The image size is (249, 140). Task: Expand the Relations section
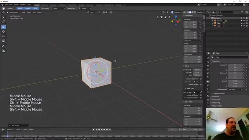216,96
